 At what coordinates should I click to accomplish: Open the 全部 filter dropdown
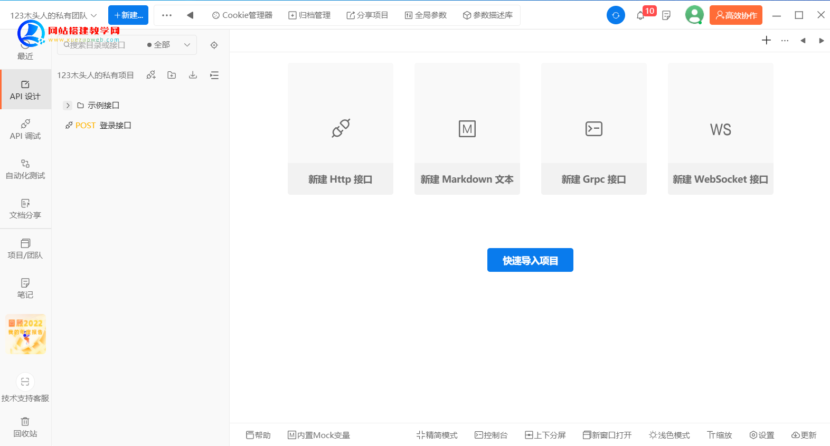168,45
